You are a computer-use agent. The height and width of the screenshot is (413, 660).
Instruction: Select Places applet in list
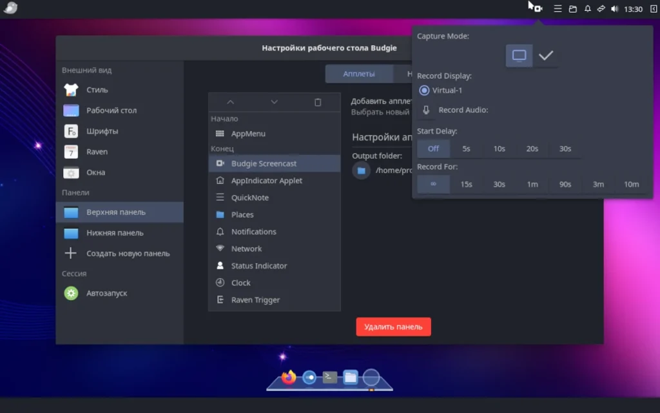coord(275,214)
